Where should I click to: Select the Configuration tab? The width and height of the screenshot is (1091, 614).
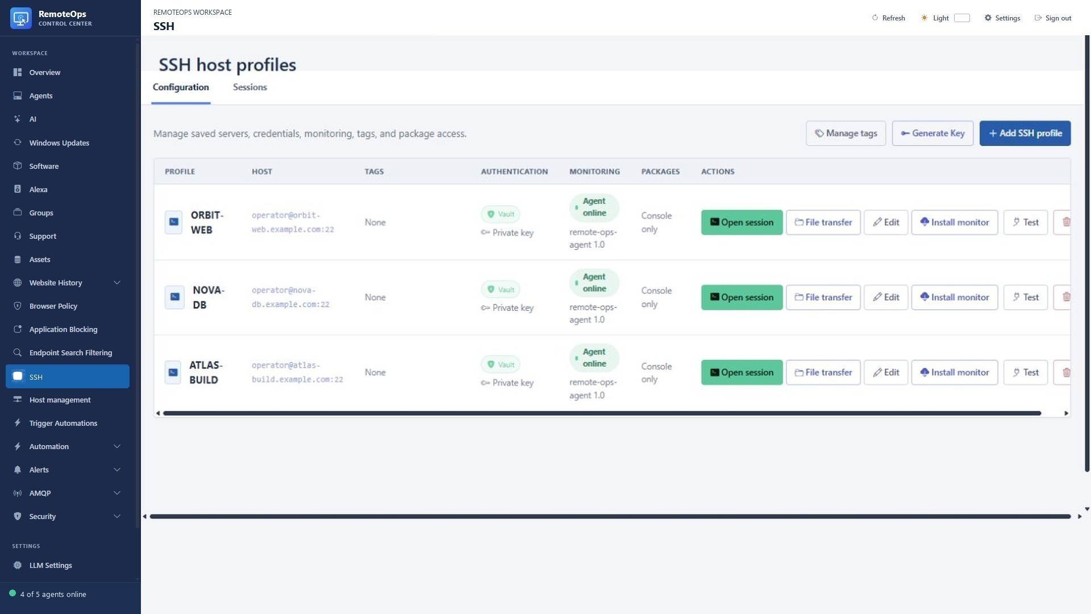click(x=181, y=87)
